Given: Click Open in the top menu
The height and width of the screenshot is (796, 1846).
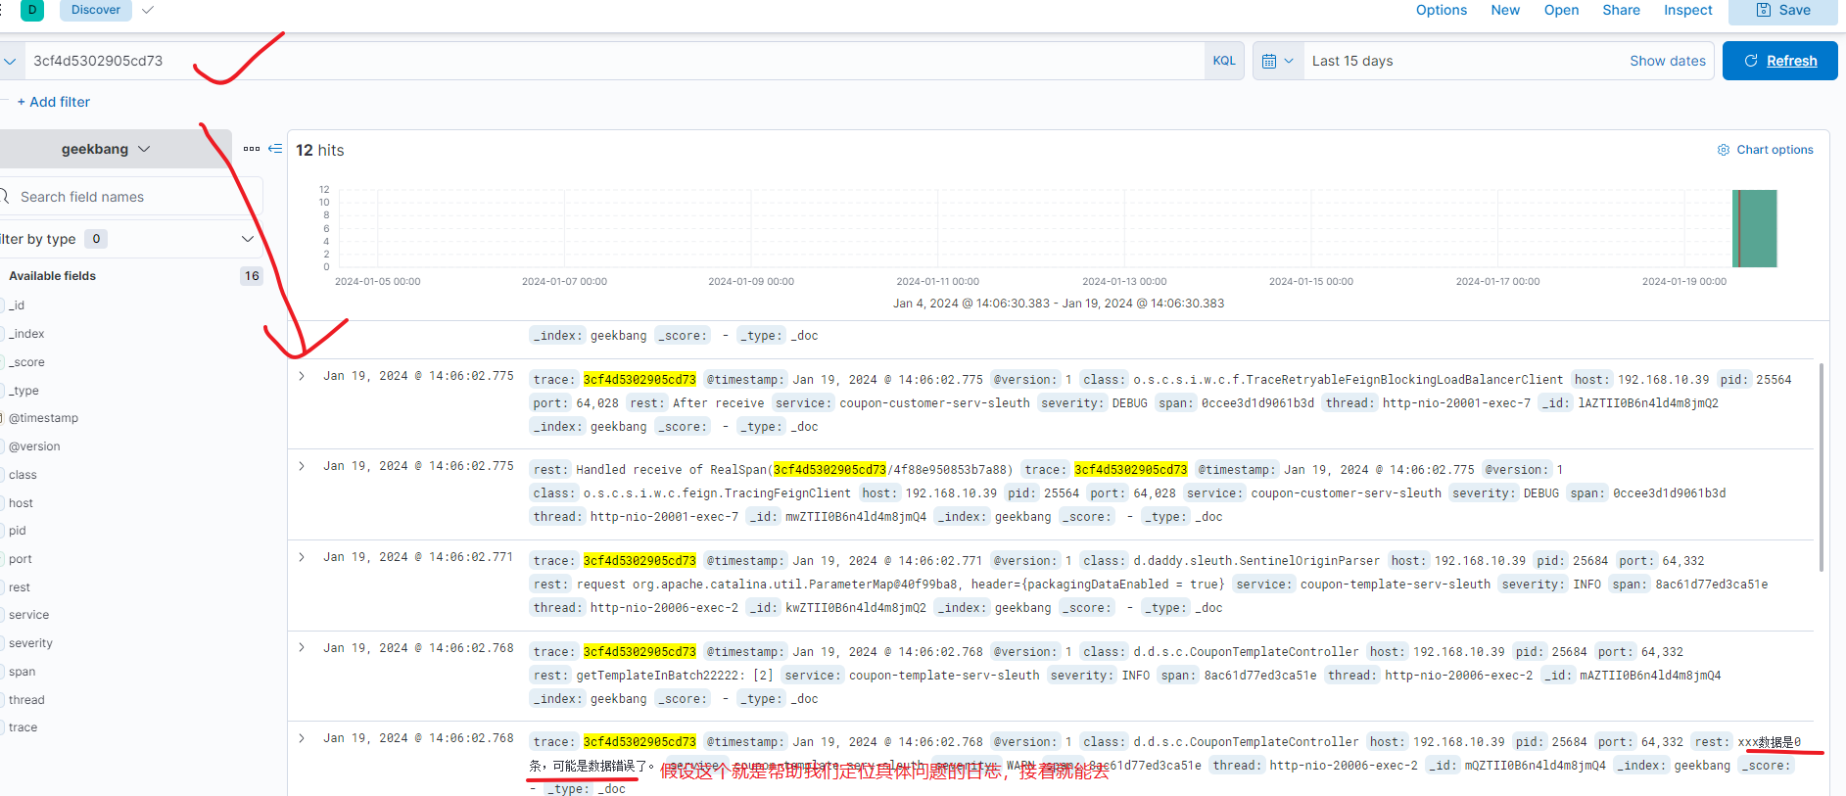Looking at the screenshot, I should [x=1561, y=10].
